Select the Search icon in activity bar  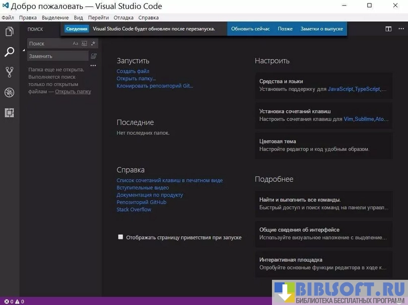pos(9,52)
